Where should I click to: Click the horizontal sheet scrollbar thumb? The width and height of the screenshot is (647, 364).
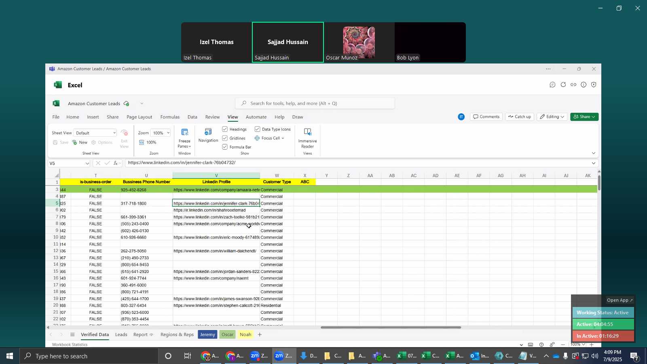(x=391, y=328)
